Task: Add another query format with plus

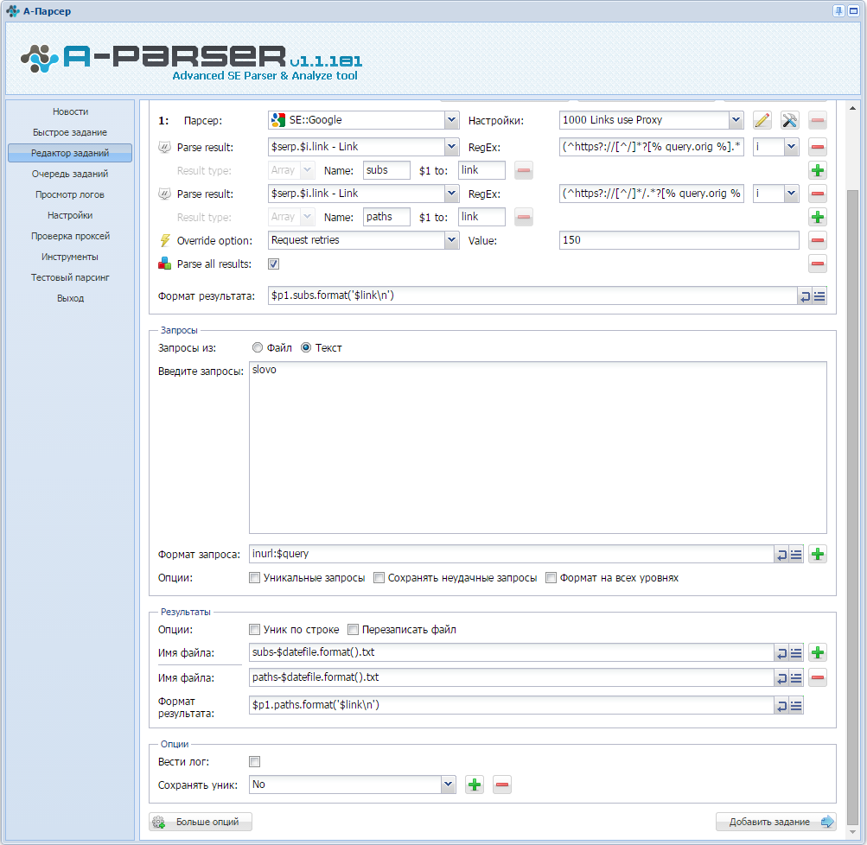Action: 817,555
